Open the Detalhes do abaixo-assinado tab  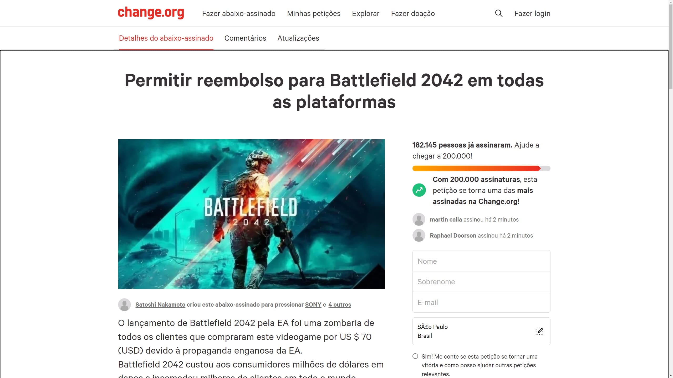click(x=166, y=38)
